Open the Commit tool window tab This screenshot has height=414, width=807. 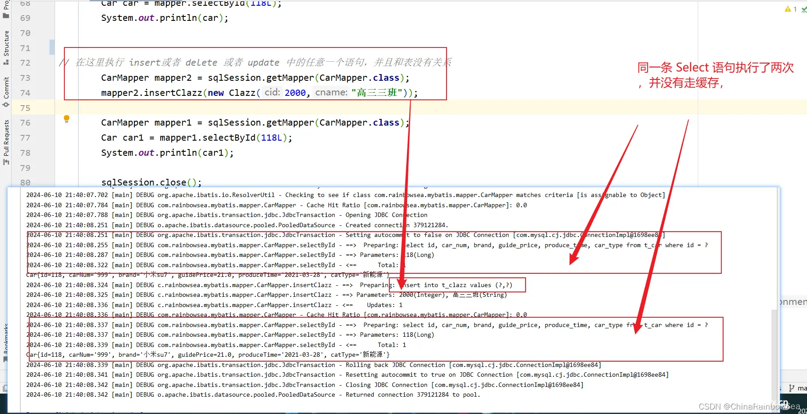(x=6, y=87)
